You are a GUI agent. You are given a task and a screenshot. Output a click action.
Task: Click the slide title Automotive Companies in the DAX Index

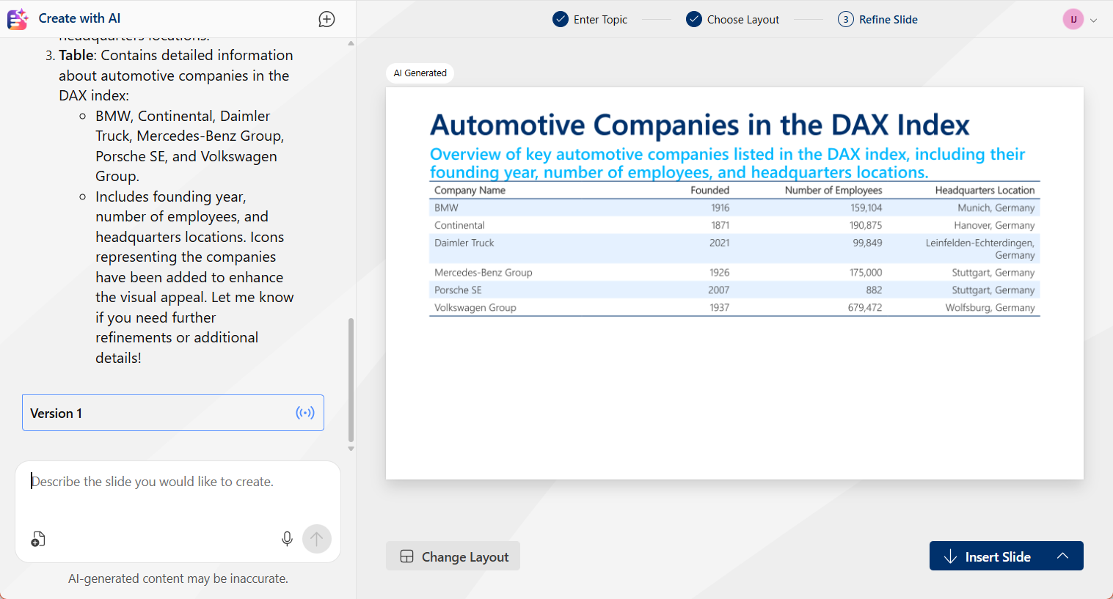(x=700, y=125)
